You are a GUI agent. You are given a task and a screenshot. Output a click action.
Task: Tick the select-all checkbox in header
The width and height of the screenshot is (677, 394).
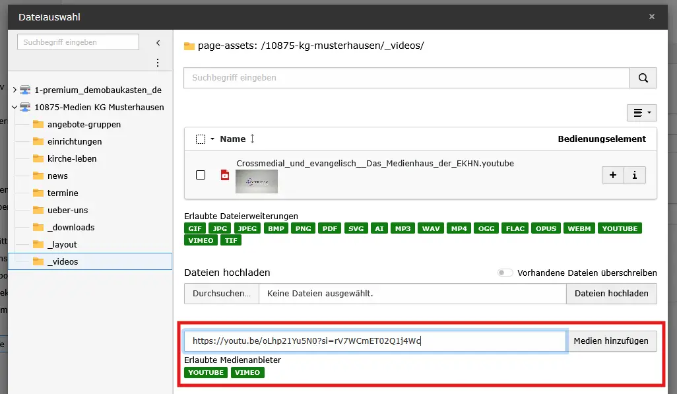click(x=201, y=139)
